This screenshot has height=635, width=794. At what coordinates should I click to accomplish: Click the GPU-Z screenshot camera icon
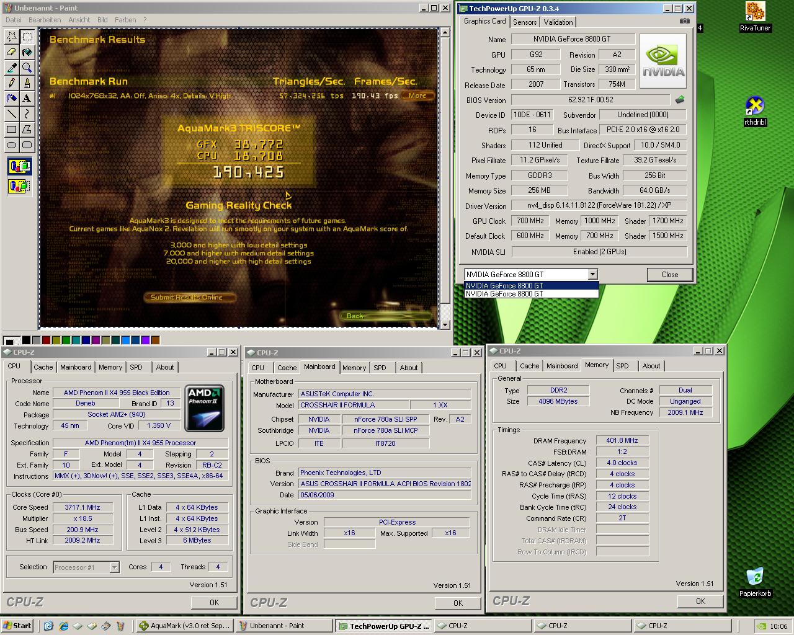[684, 21]
